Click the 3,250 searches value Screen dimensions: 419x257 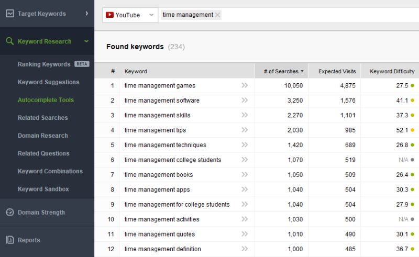295,100
